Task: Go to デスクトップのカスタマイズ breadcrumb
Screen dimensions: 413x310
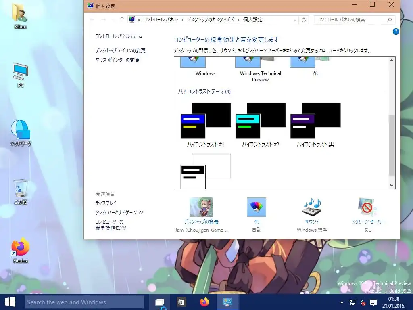Action: [x=211, y=20]
